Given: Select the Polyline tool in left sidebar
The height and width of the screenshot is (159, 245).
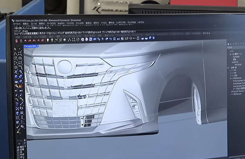Looking at the screenshot, I should point(15,54).
